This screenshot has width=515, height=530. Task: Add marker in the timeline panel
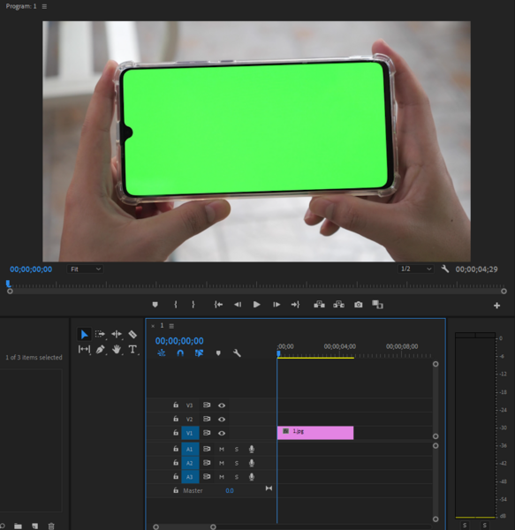click(x=218, y=353)
